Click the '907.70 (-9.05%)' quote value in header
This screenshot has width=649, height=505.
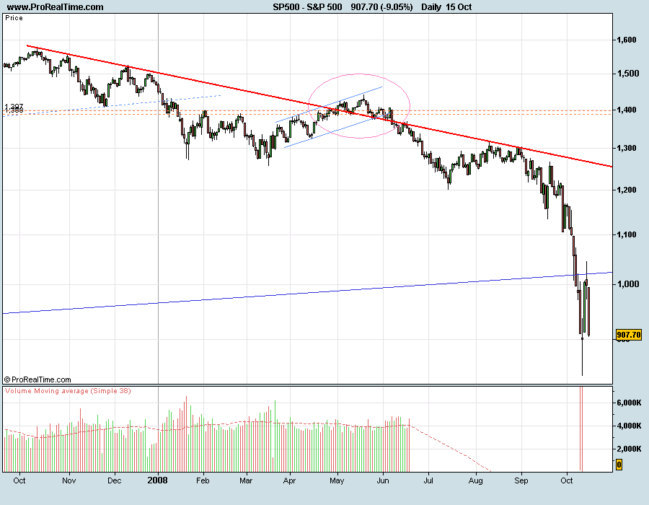(381, 6)
